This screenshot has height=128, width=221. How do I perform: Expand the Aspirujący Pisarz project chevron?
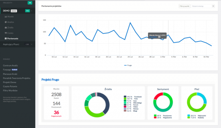click(x=32, y=44)
